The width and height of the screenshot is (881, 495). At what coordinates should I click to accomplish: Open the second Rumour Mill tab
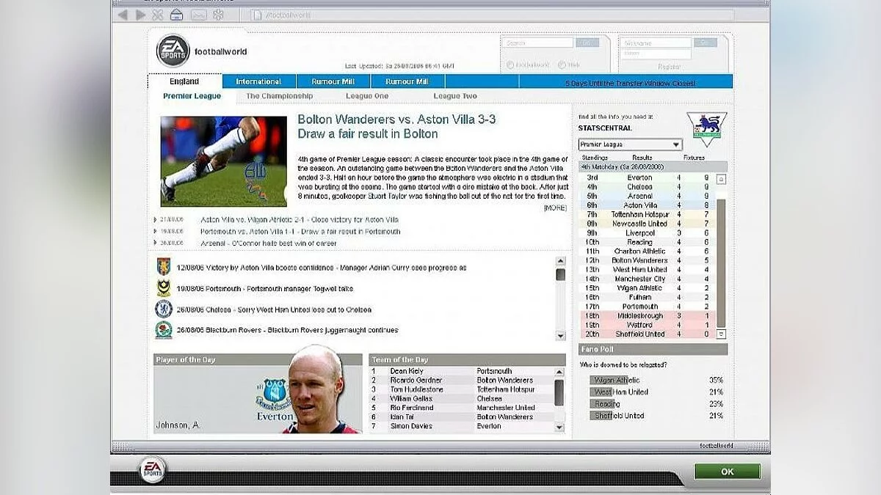407,81
